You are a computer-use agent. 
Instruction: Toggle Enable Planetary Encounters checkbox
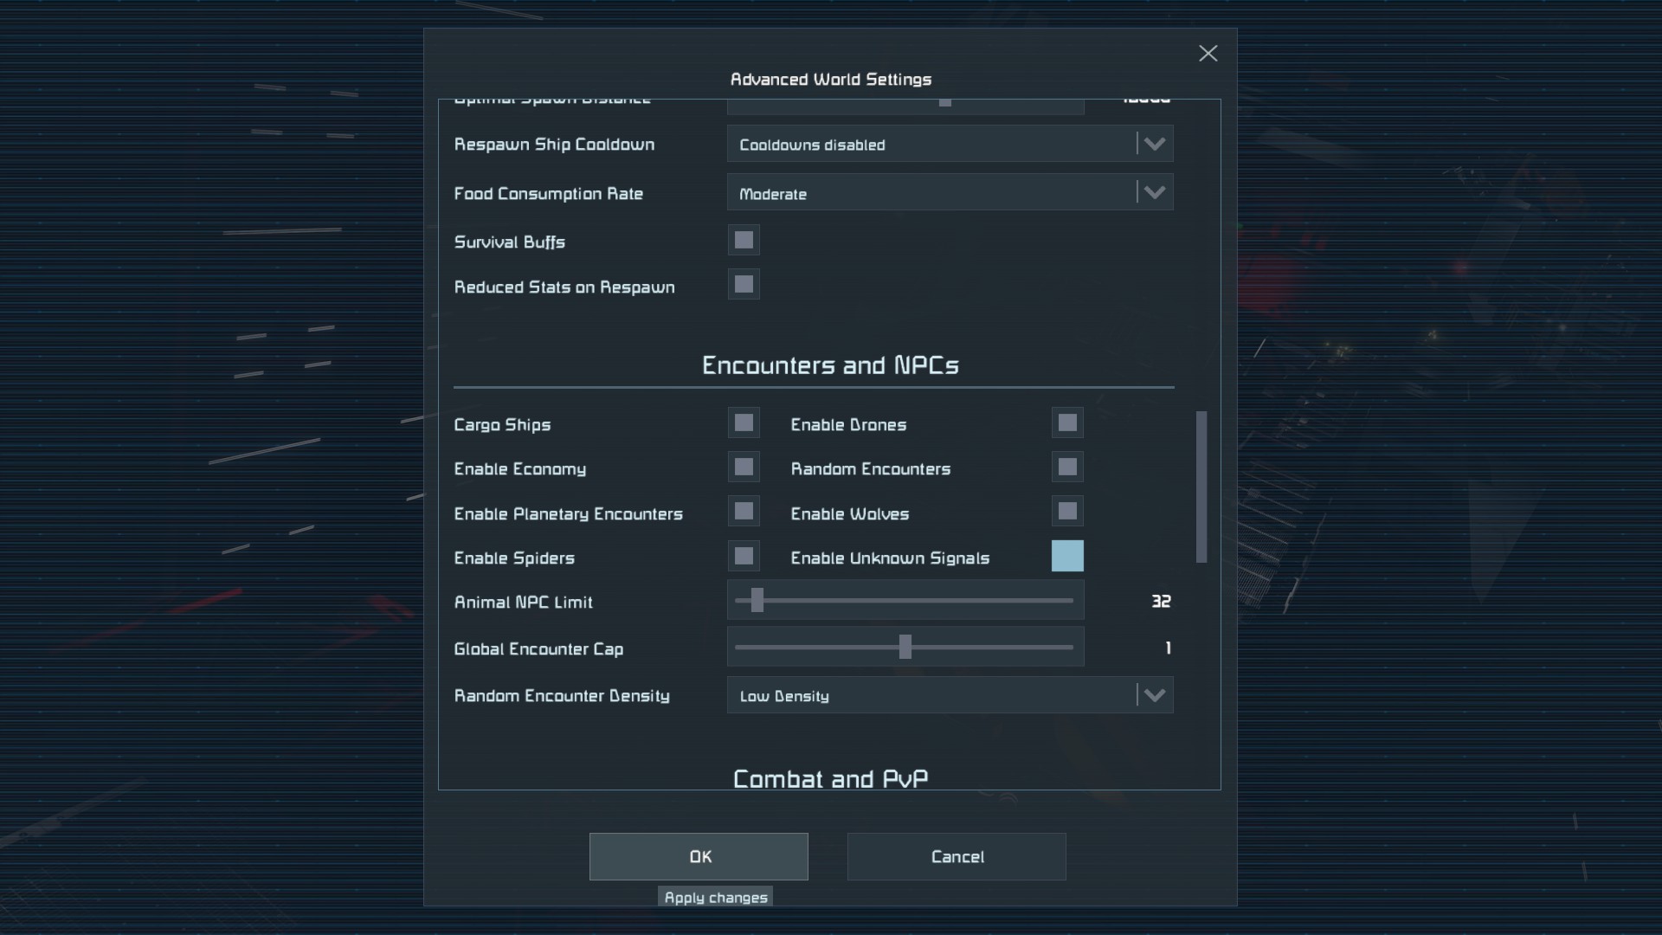pos(744,512)
